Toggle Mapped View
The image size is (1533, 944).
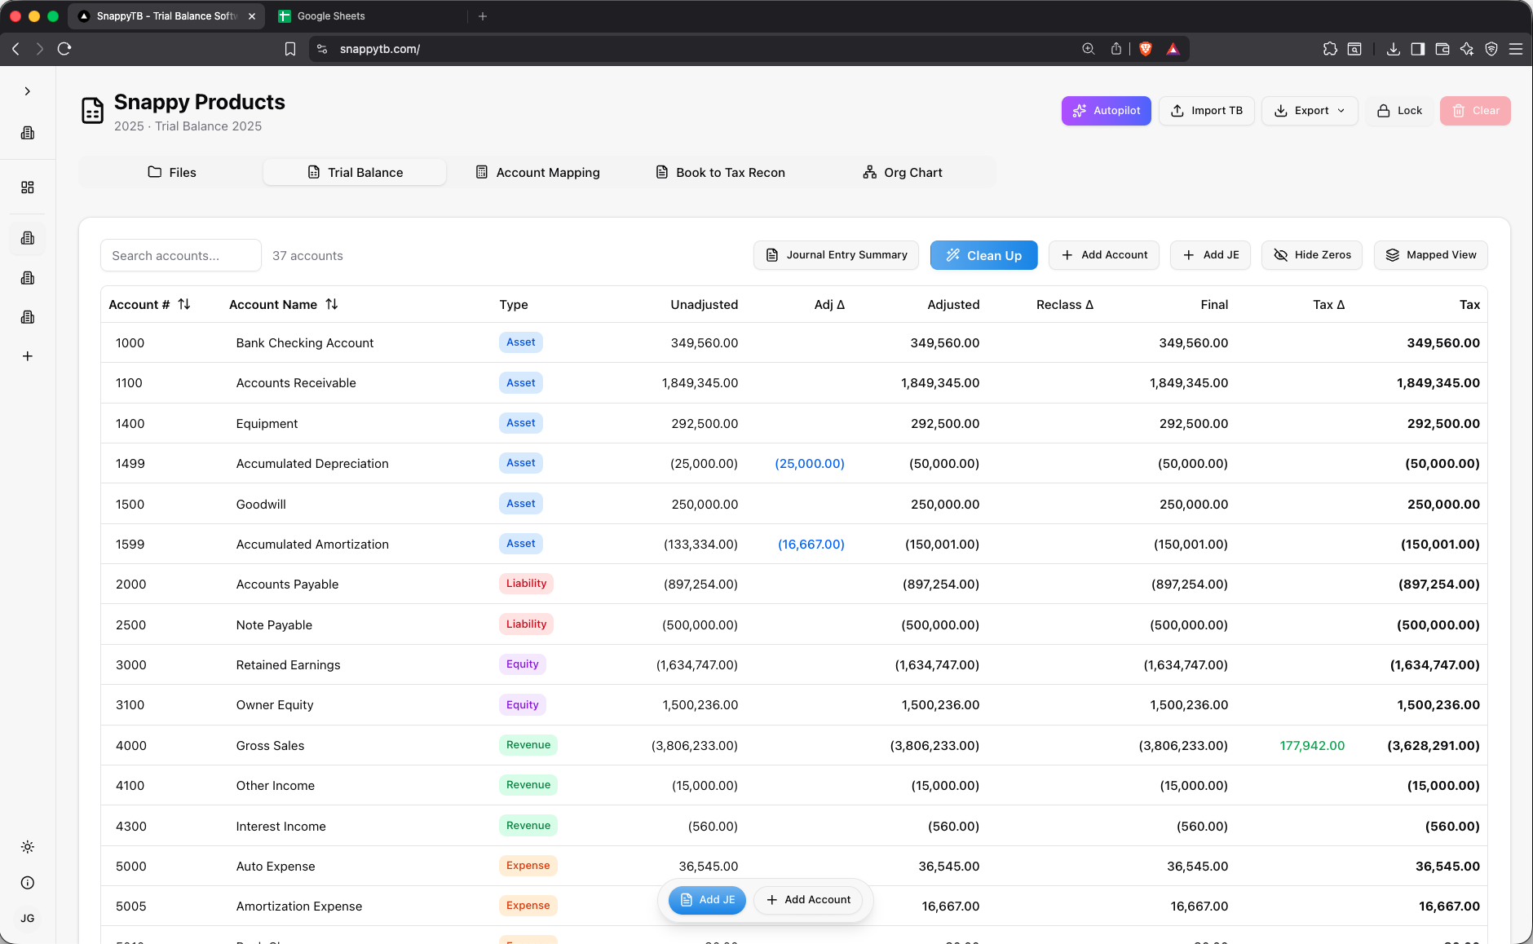[1431, 255]
